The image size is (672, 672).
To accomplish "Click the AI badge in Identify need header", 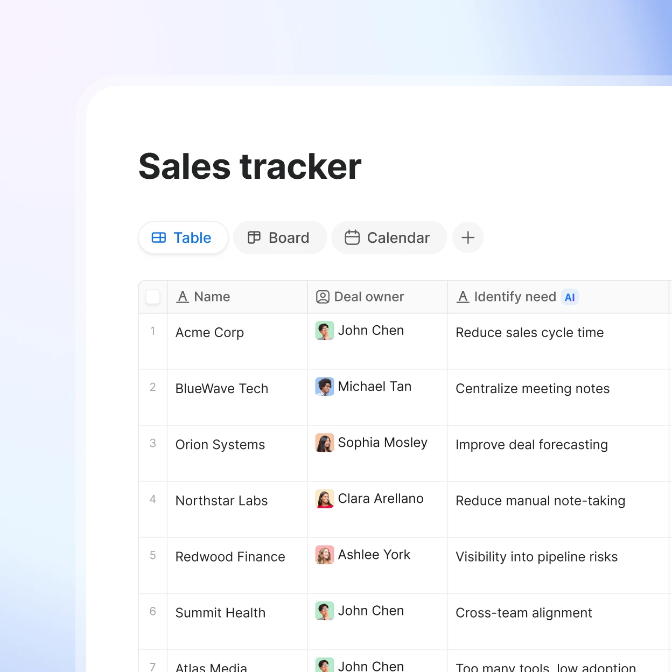I will tap(570, 297).
